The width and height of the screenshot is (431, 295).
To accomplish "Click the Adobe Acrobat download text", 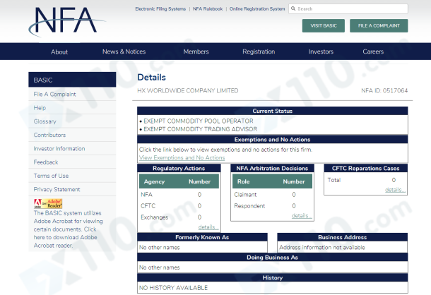I will pos(68,229).
